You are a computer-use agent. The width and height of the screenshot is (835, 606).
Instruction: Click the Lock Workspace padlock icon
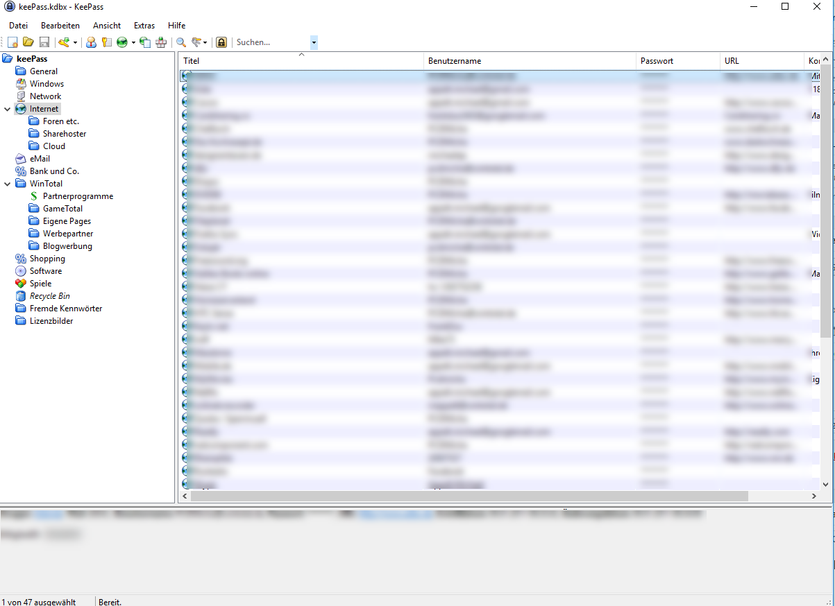(x=221, y=42)
